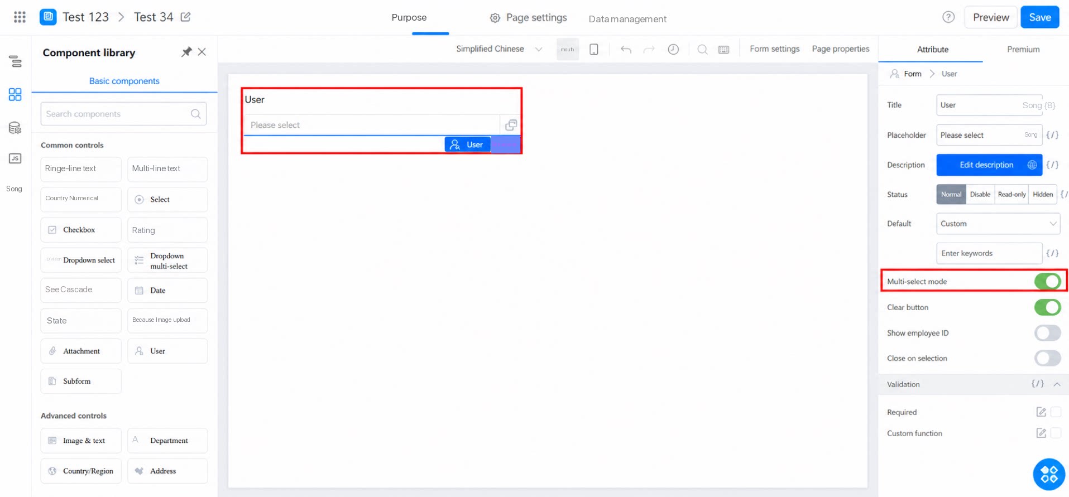The width and height of the screenshot is (1069, 497).
Task: Open the JS actions panel icon
Action: click(15, 158)
